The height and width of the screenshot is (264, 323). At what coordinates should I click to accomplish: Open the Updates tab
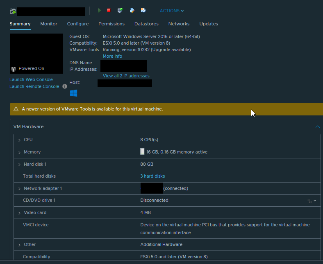[209, 24]
